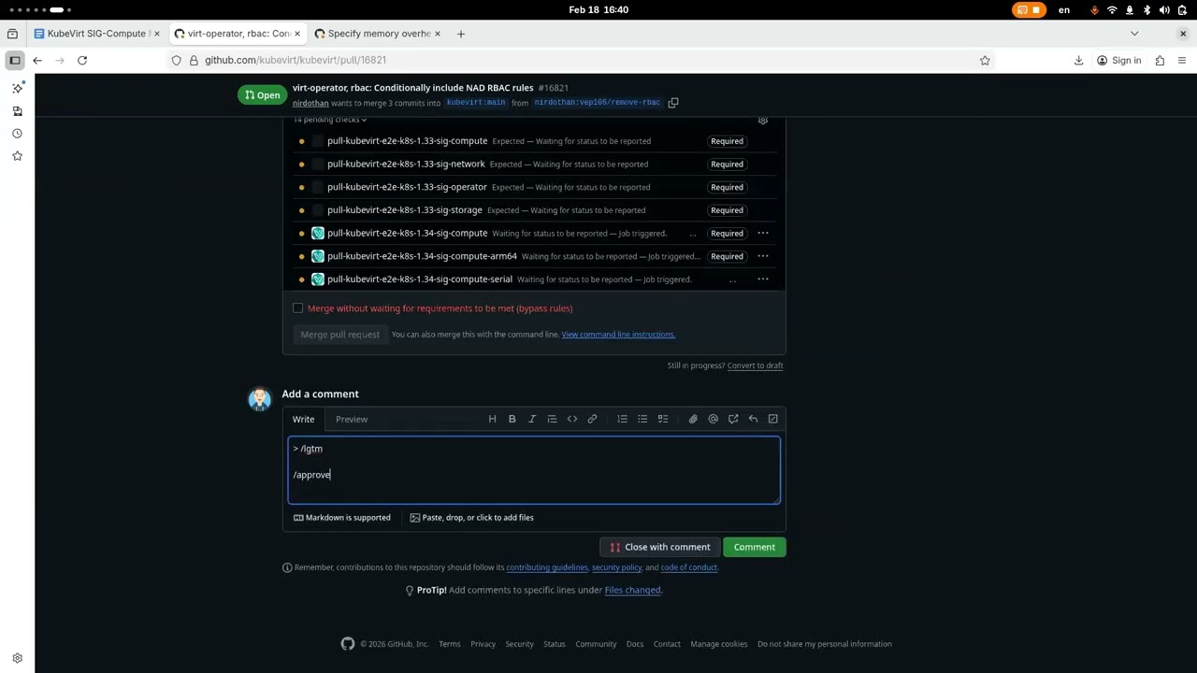
Task: Click 'Paste, drop, or click to add files'
Action: coord(471,518)
